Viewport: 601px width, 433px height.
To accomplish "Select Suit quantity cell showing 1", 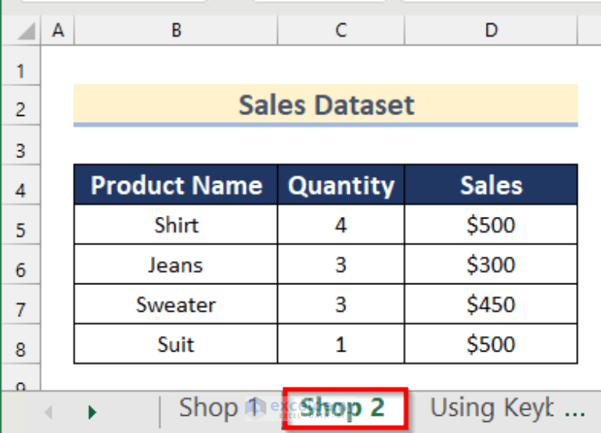I will (x=341, y=344).
